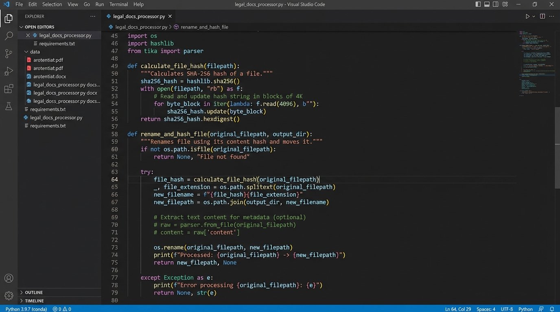Open the Testing flask icon view
Viewport: 560px width, 312px height.
coord(9,106)
